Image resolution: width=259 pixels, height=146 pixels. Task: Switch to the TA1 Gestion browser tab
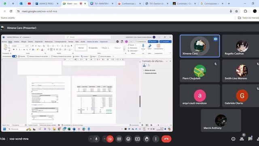(156, 4)
